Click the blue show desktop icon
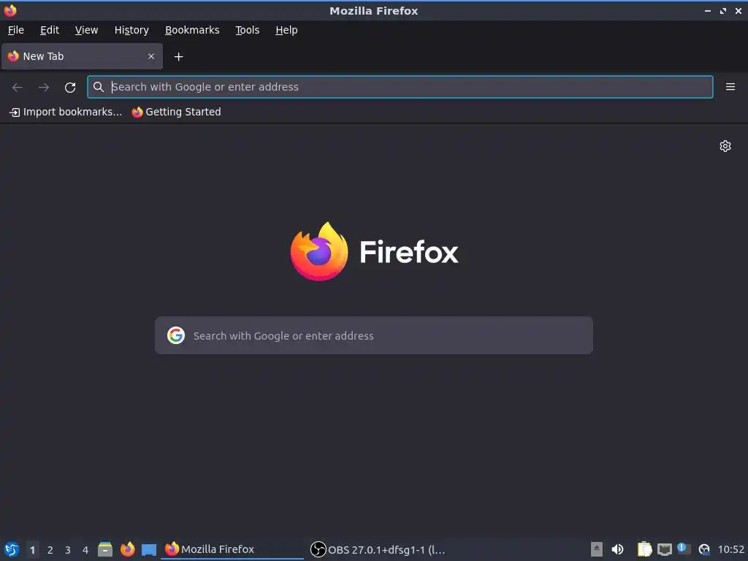The height and width of the screenshot is (561, 748). coord(149,550)
